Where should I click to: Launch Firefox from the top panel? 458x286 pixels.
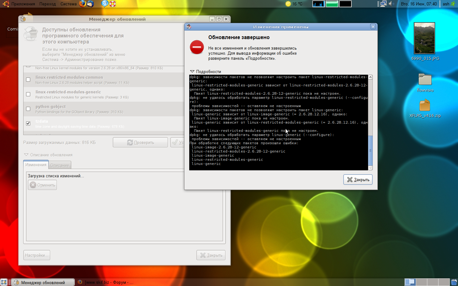pos(83,4)
